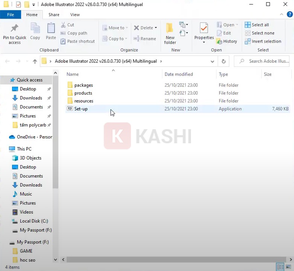Switch to the Home ribbon tab
294x271 pixels.
tap(32, 15)
